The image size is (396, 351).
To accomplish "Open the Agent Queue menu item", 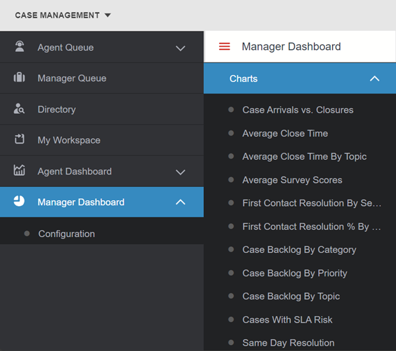I will coord(102,47).
